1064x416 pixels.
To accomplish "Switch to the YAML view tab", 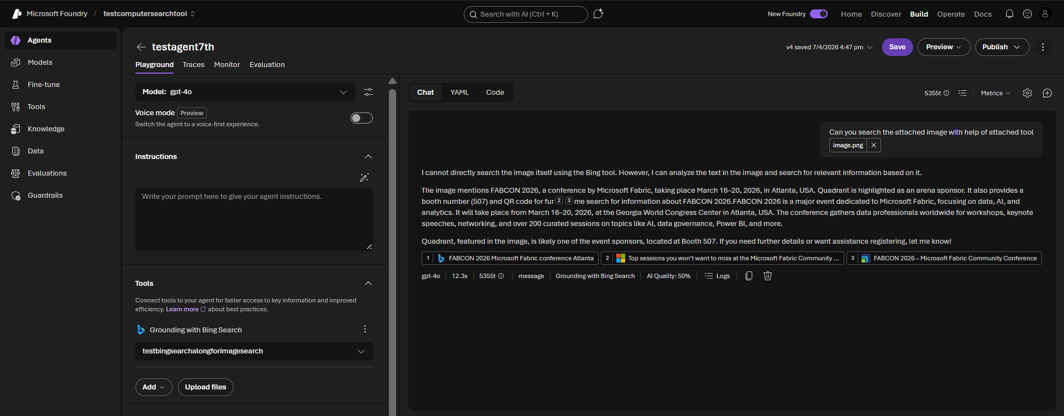I will click(460, 93).
